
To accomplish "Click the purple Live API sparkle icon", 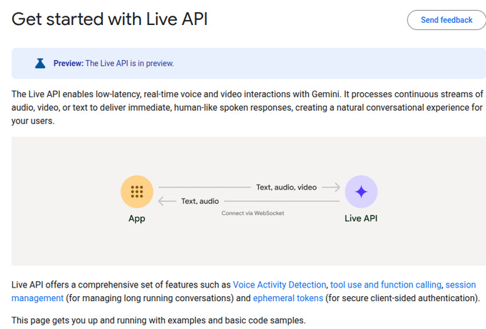I will pos(361,192).
